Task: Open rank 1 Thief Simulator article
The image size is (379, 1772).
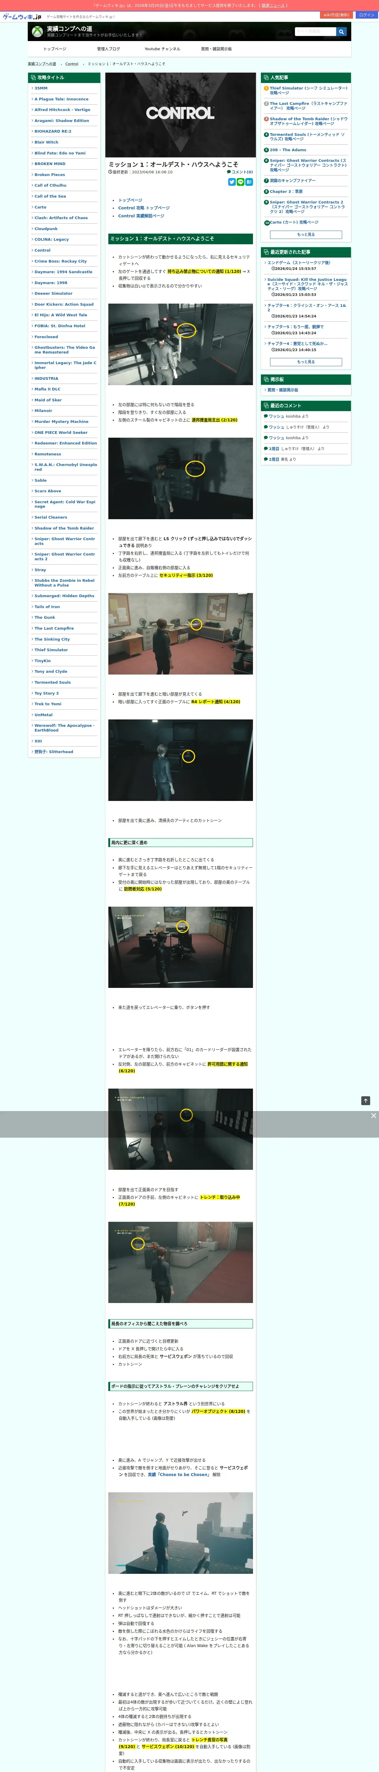Action: 308,90
